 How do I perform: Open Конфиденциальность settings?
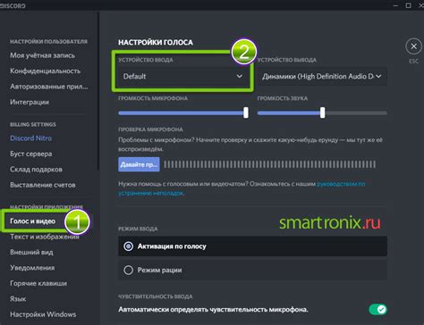(46, 71)
